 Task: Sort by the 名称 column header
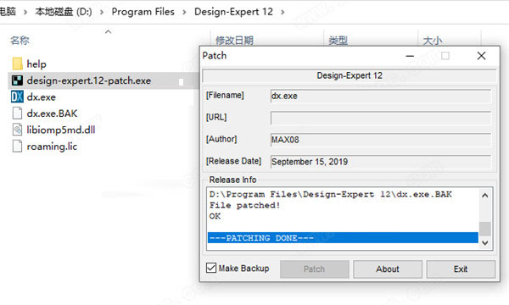20,41
